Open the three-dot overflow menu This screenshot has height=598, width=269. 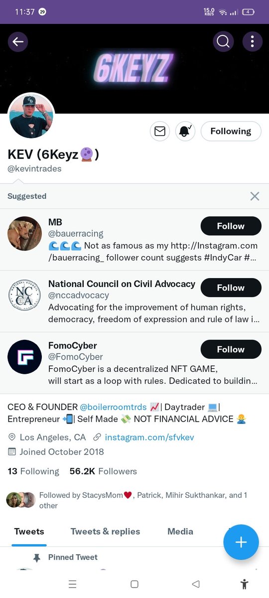(x=253, y=42)
